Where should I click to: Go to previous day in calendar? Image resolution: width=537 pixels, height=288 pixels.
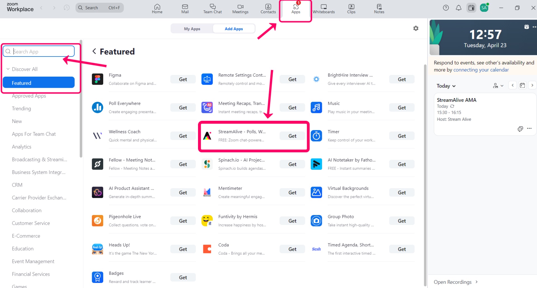click(512, 85)
